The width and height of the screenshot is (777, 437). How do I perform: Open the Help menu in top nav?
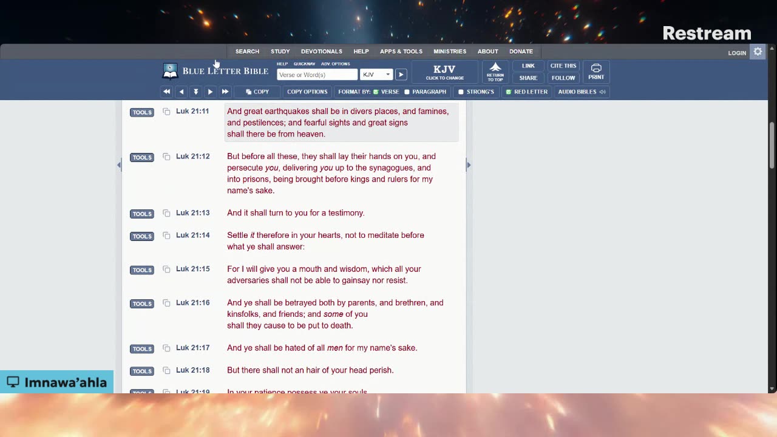[x=361, y=52]
